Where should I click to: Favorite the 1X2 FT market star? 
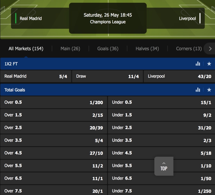(x=209, y=64)
